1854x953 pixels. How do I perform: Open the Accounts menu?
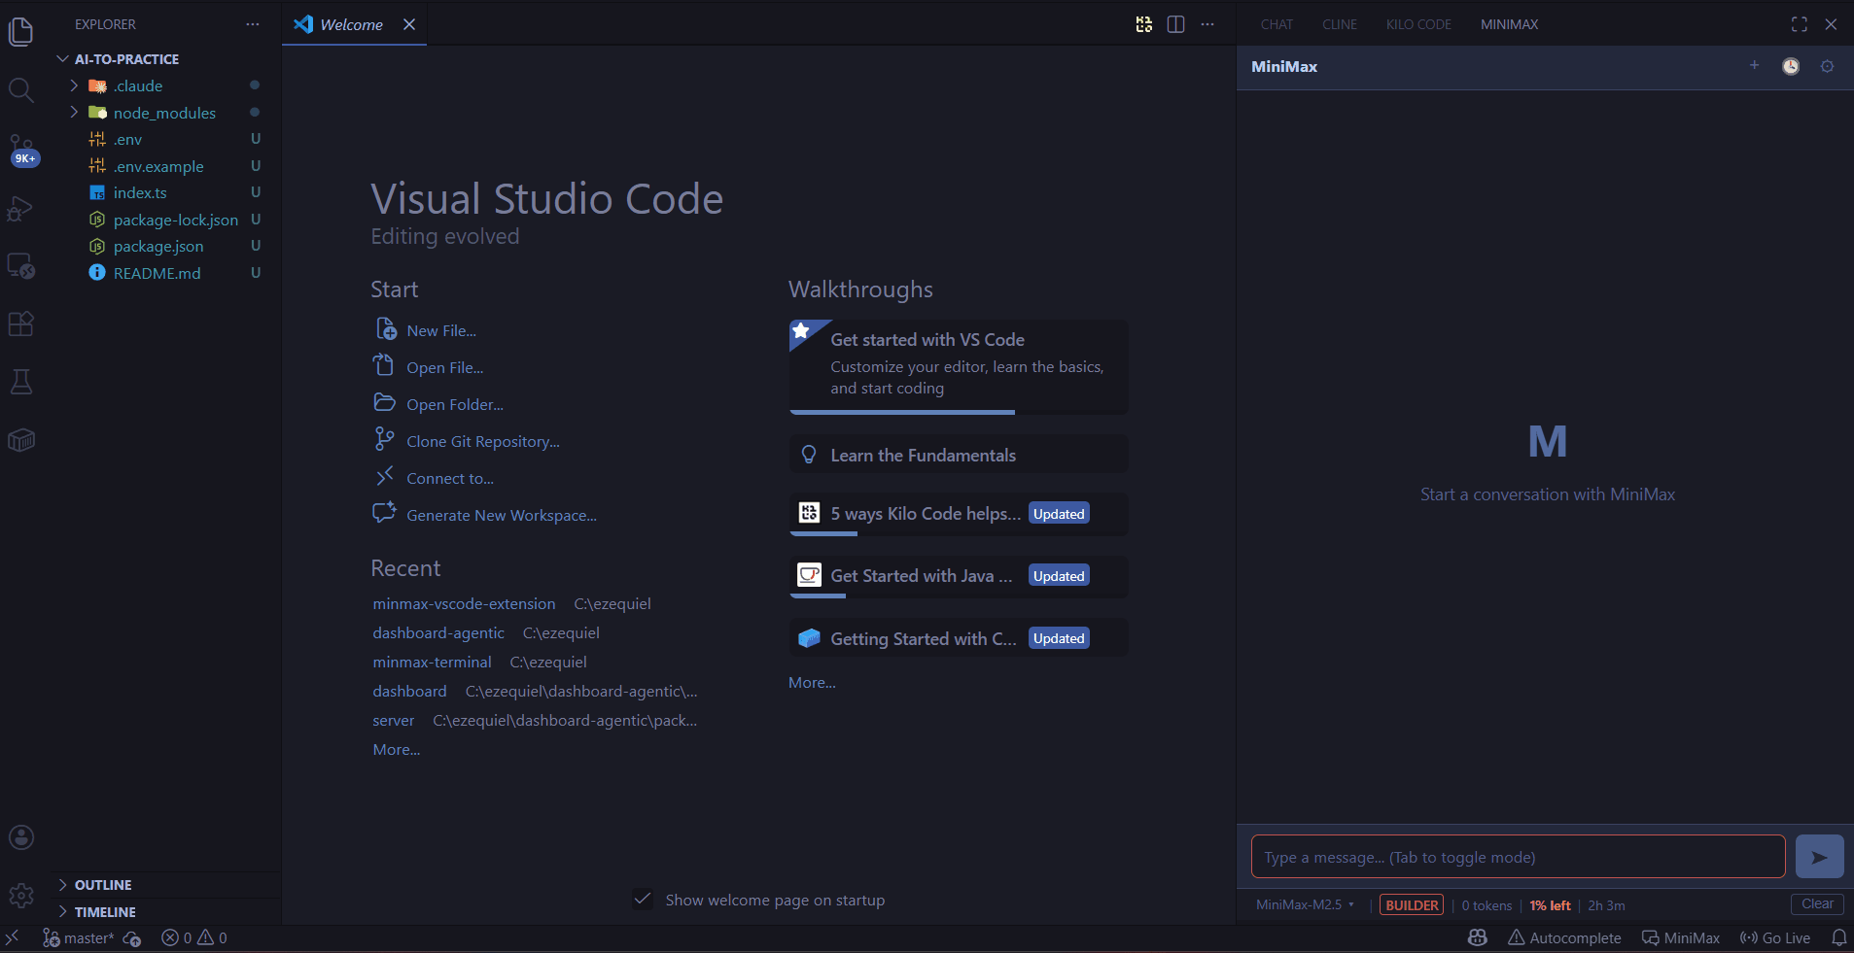point(21,837)
